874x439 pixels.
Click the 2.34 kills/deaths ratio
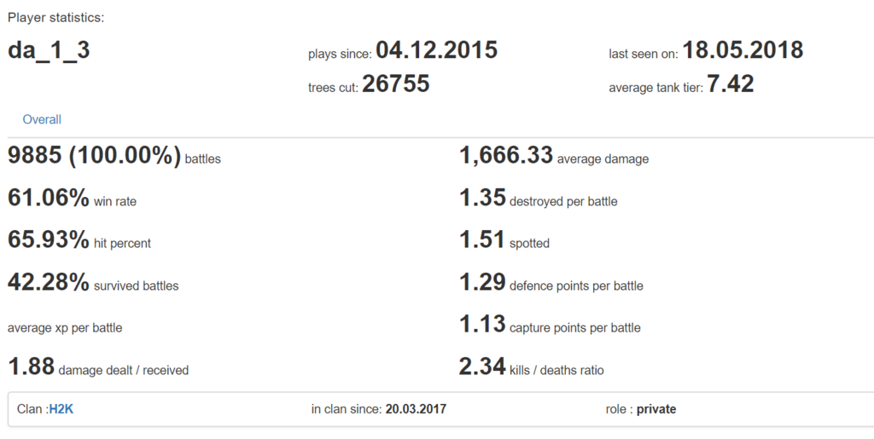pos(482,367)
